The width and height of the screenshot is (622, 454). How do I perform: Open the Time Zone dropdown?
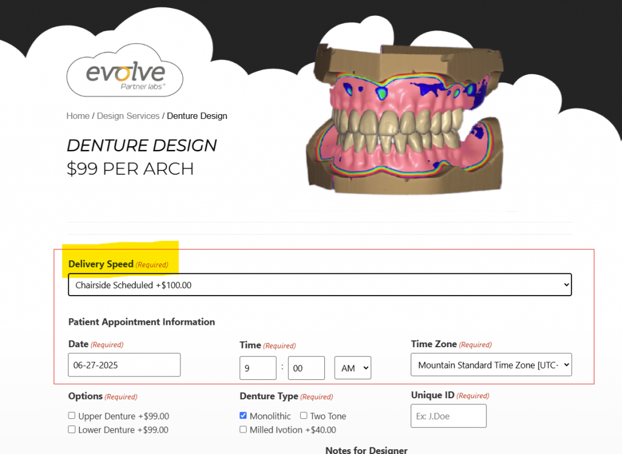pos(491,365)
